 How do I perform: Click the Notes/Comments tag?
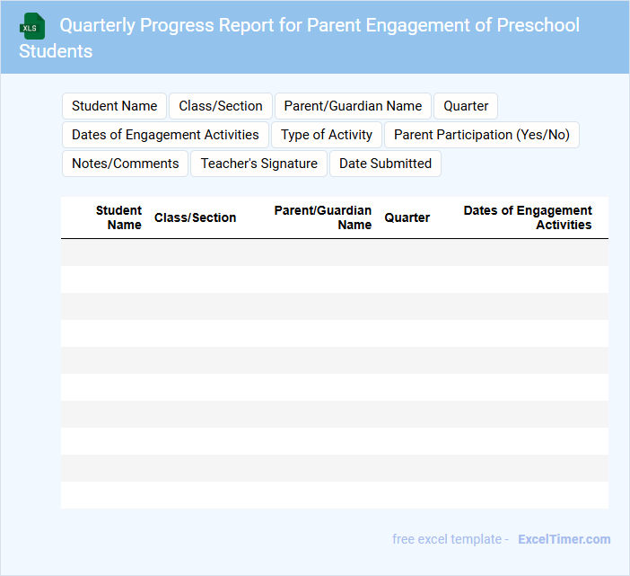click(125, 164)
